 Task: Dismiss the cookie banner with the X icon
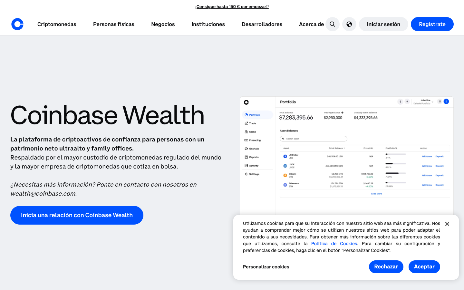click(x=447, y=224)
